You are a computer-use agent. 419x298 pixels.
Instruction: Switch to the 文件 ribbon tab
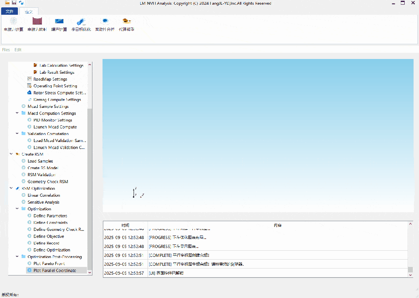click(9, 11)
